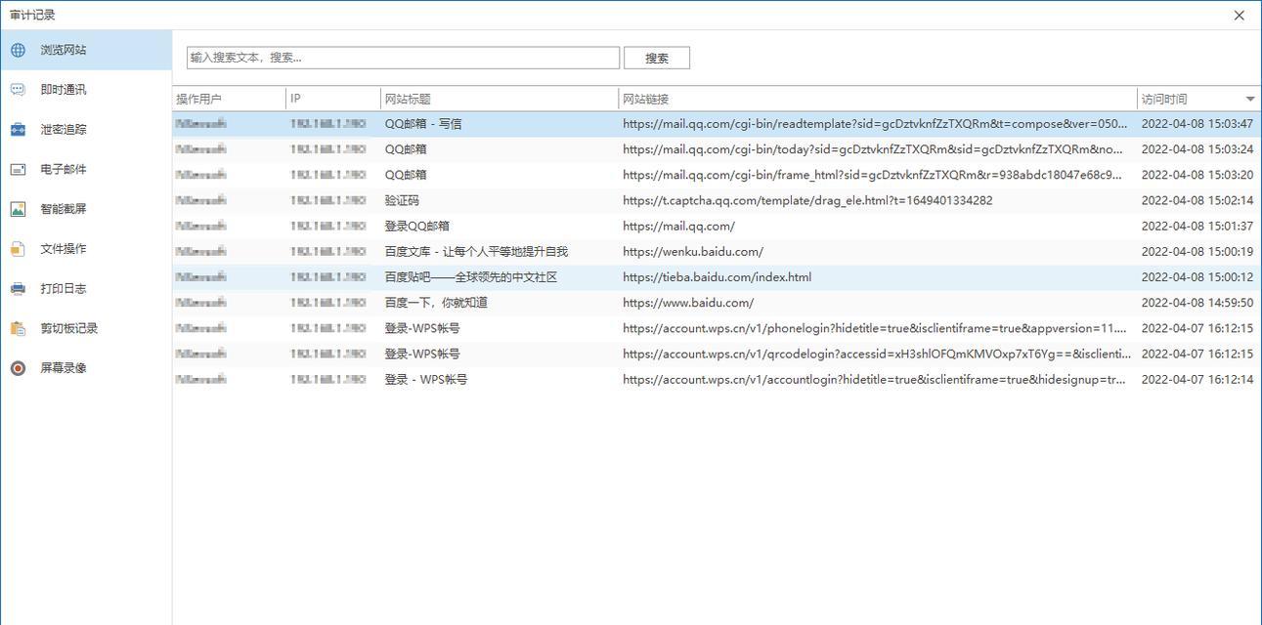Screen dimensions: 1262x625
Task: View the 打印日志 section
Action: coord(86,289)
